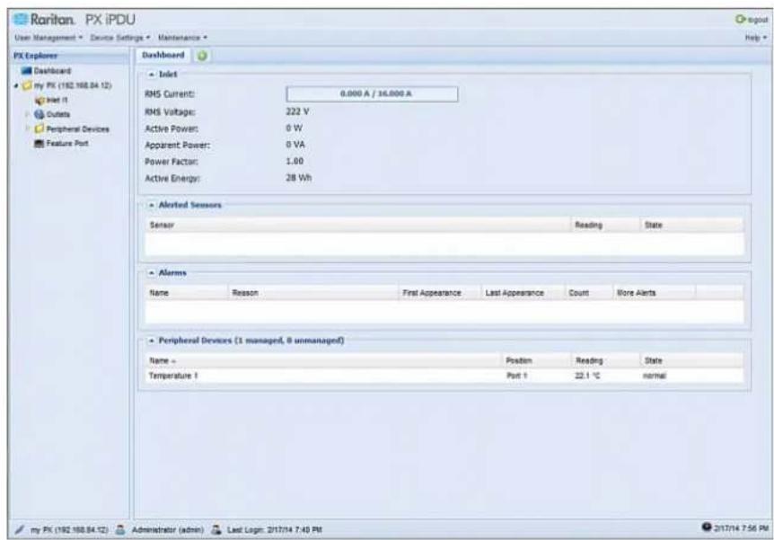Click the Peripheral Devices Reading column header
The height and width of the screenshot is (540, 774).
606,360
